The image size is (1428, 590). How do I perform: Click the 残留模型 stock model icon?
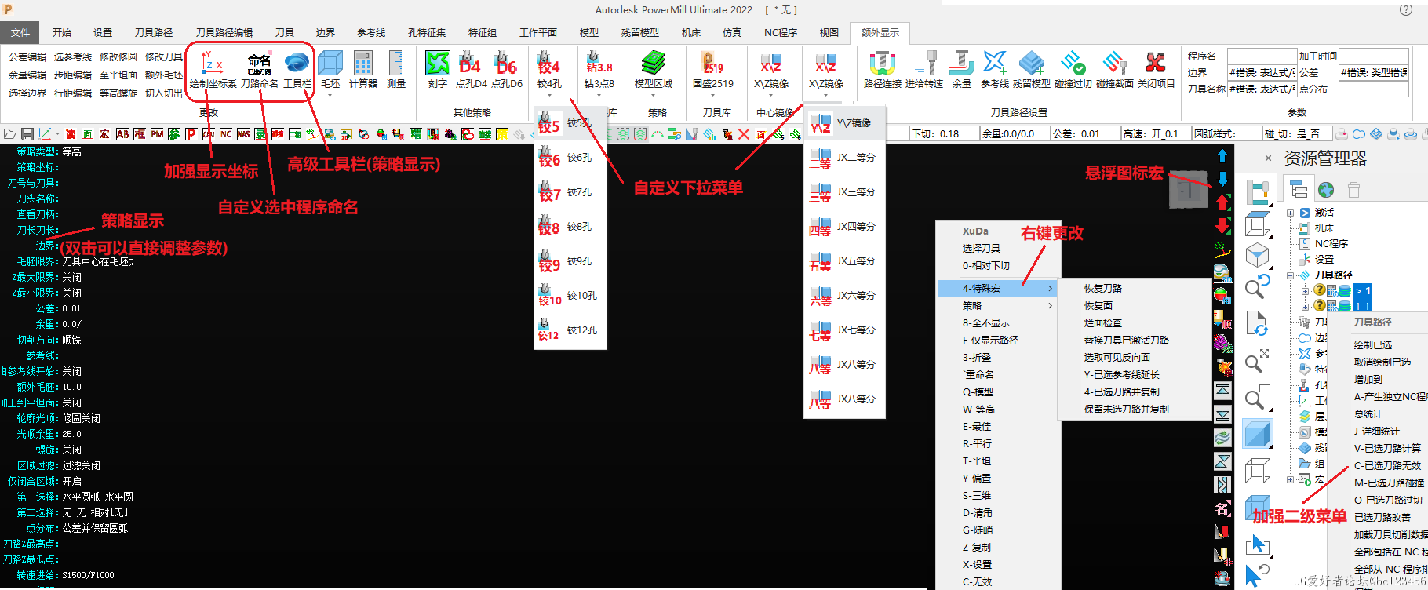tap(1031, 70)
